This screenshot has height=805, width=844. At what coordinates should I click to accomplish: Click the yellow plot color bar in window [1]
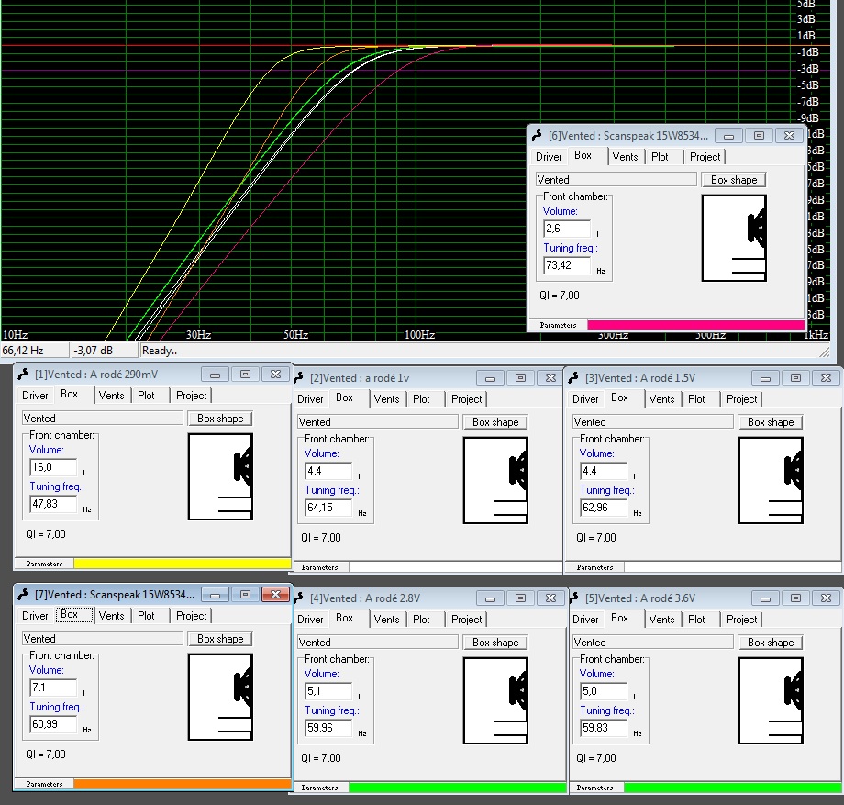click(x=181, y=563)
